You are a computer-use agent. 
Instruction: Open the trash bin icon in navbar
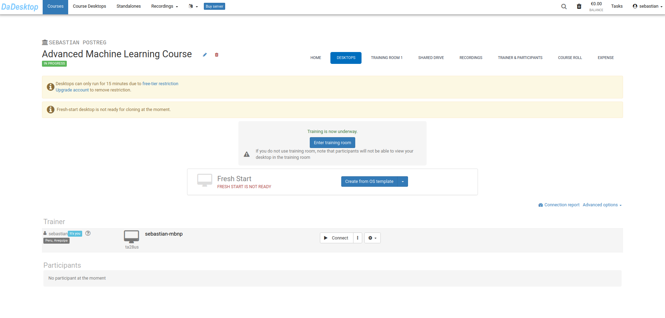pyautogui.click(x=579, y=7)
